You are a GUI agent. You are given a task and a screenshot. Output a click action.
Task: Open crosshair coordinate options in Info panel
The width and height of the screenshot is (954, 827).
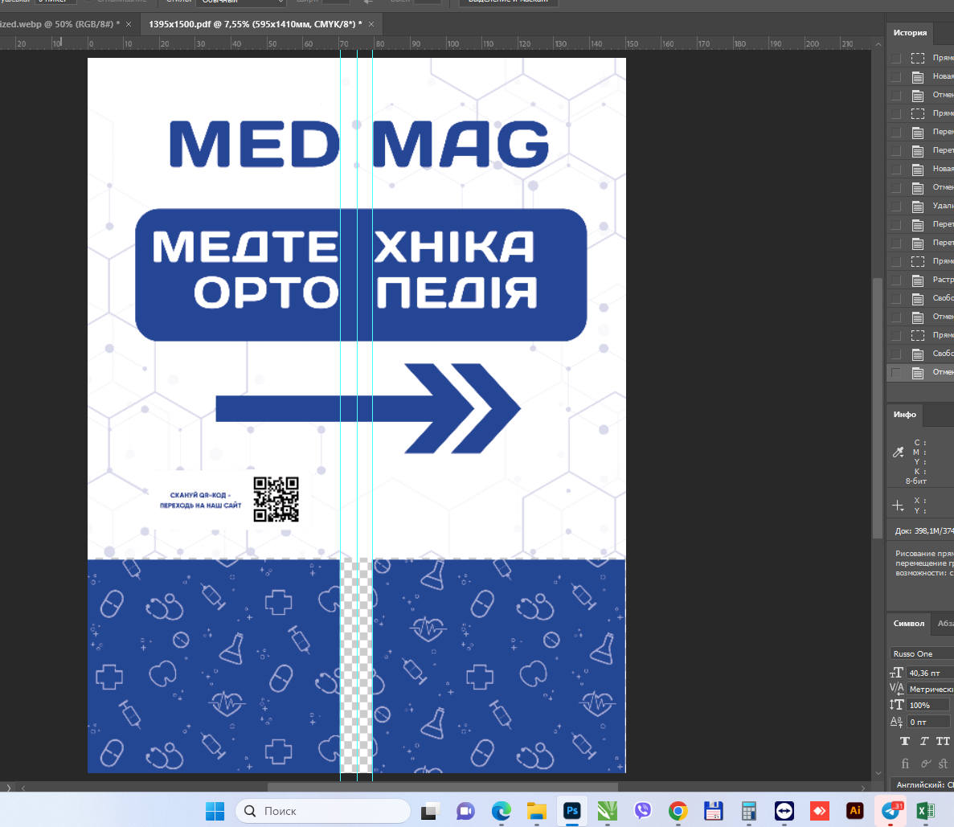tap(898, 505)
